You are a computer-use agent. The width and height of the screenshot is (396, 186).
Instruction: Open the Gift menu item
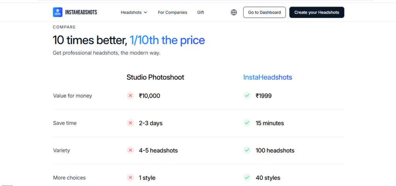click(x=201, y=12)
